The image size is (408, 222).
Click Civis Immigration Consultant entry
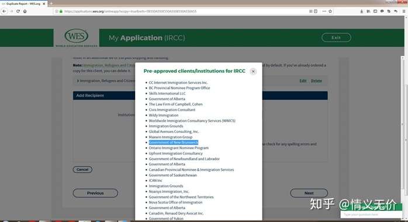(172, 110)
